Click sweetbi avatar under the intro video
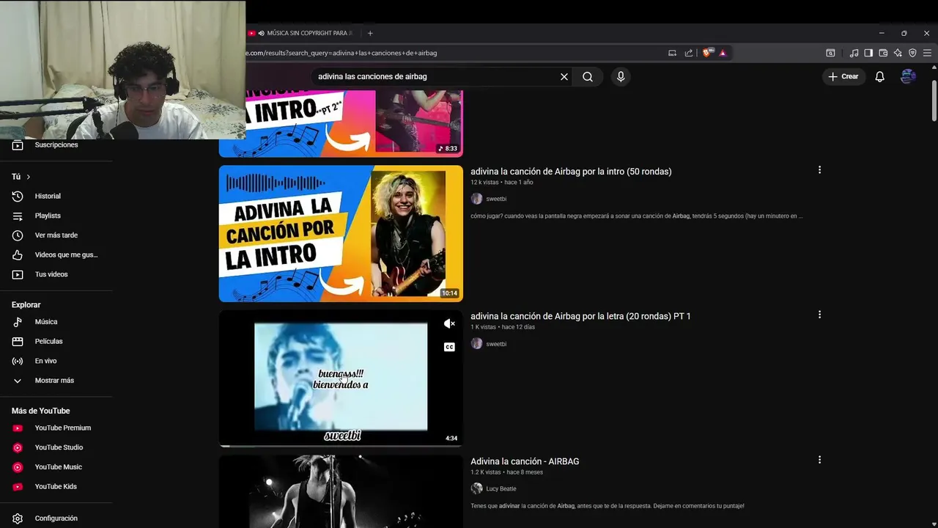This screenshot has width=938, height=528. [476, 199]
